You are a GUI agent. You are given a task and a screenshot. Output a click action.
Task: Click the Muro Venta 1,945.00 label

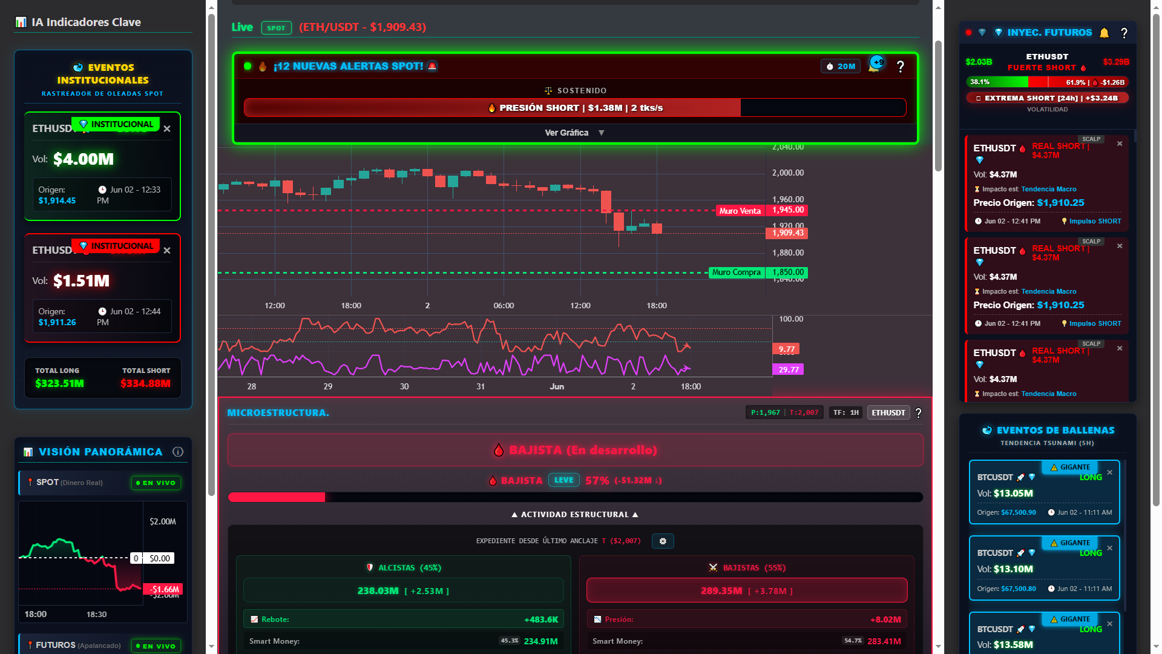[762, 211]
